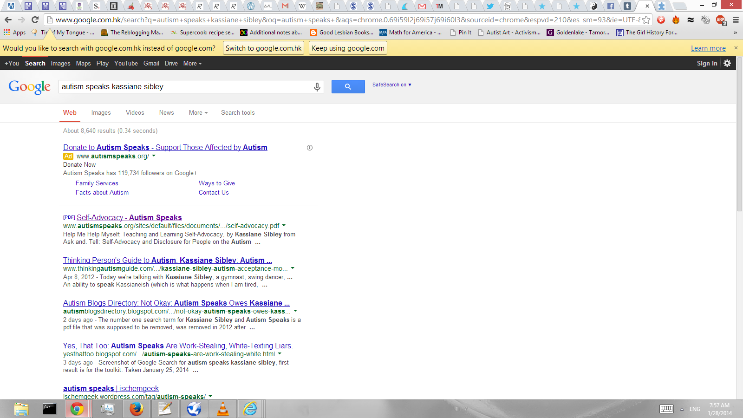Click the browser back arrow
The image size is (743, 418).
coord(8,20)
